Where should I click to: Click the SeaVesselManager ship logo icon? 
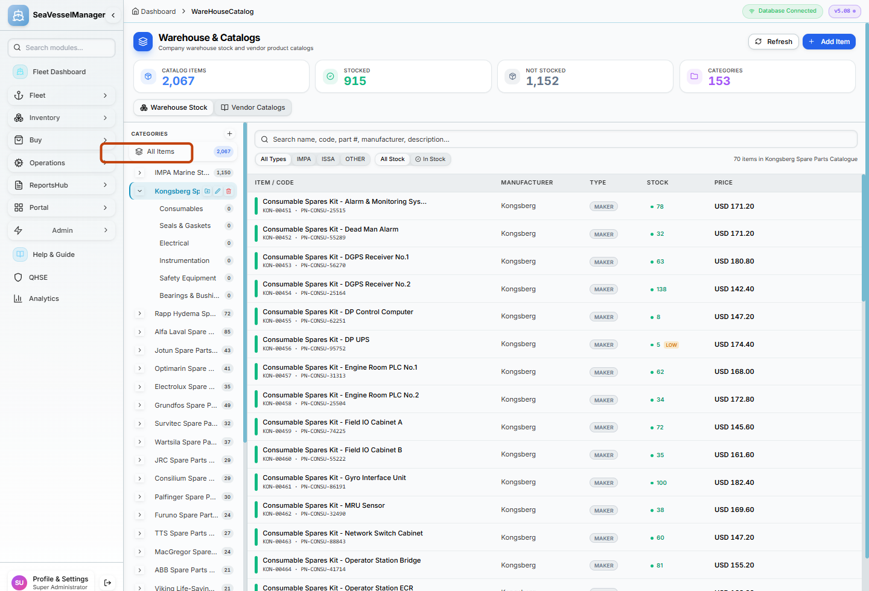pos(18,15)
